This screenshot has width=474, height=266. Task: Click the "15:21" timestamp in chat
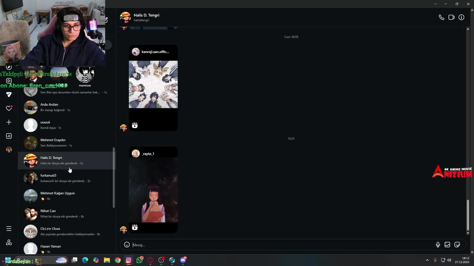point(291,139)
